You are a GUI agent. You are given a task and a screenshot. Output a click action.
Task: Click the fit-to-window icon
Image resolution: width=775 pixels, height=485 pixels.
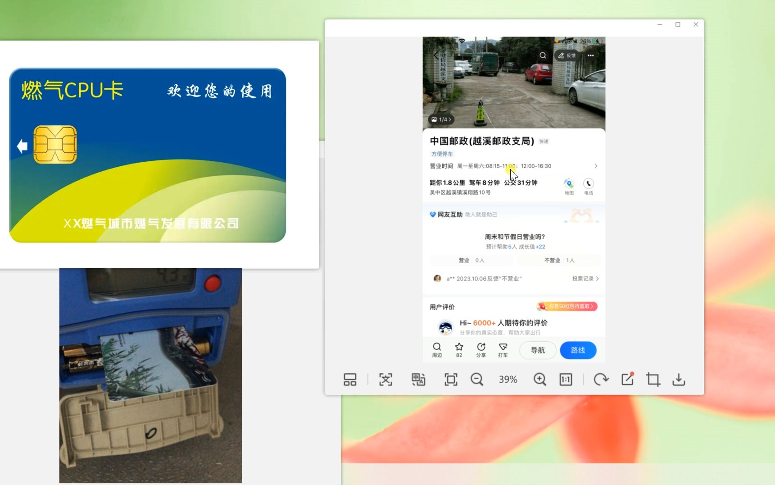point(451,380)
